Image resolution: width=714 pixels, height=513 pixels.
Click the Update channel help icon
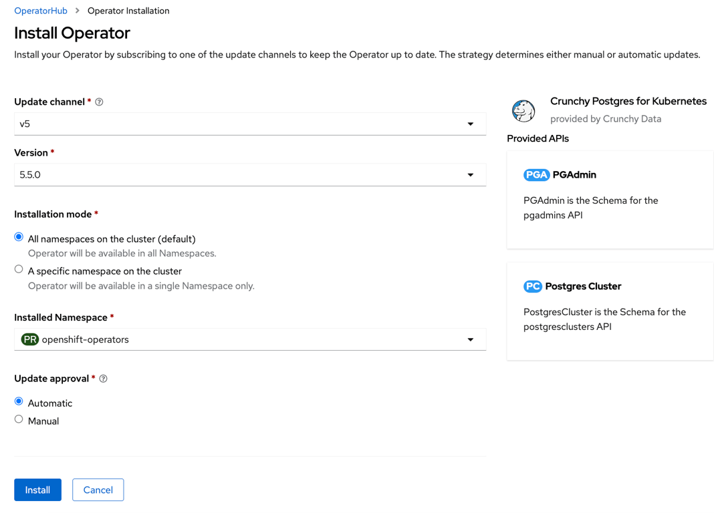click(99, 102)
